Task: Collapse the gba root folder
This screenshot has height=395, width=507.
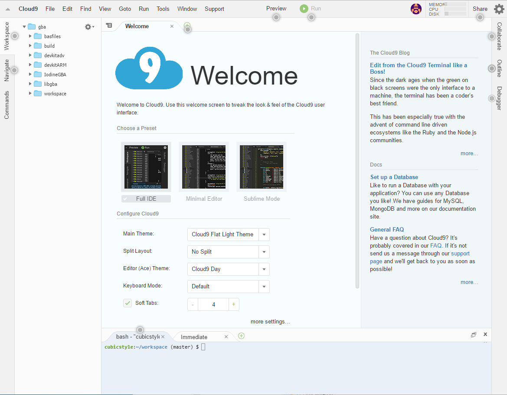Action: point(24,27)
